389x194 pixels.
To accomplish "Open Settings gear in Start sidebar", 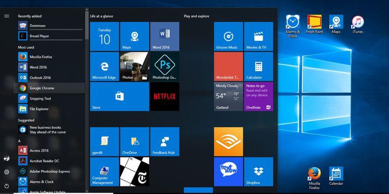I will (7, 172).
